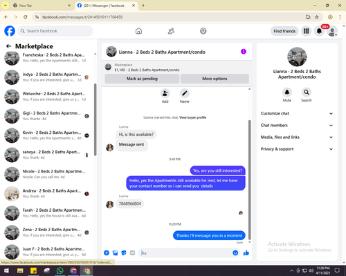Switch to the New Tab browser tab
The height and width of the screenshot is (276, 346).
tap(42, 6)
